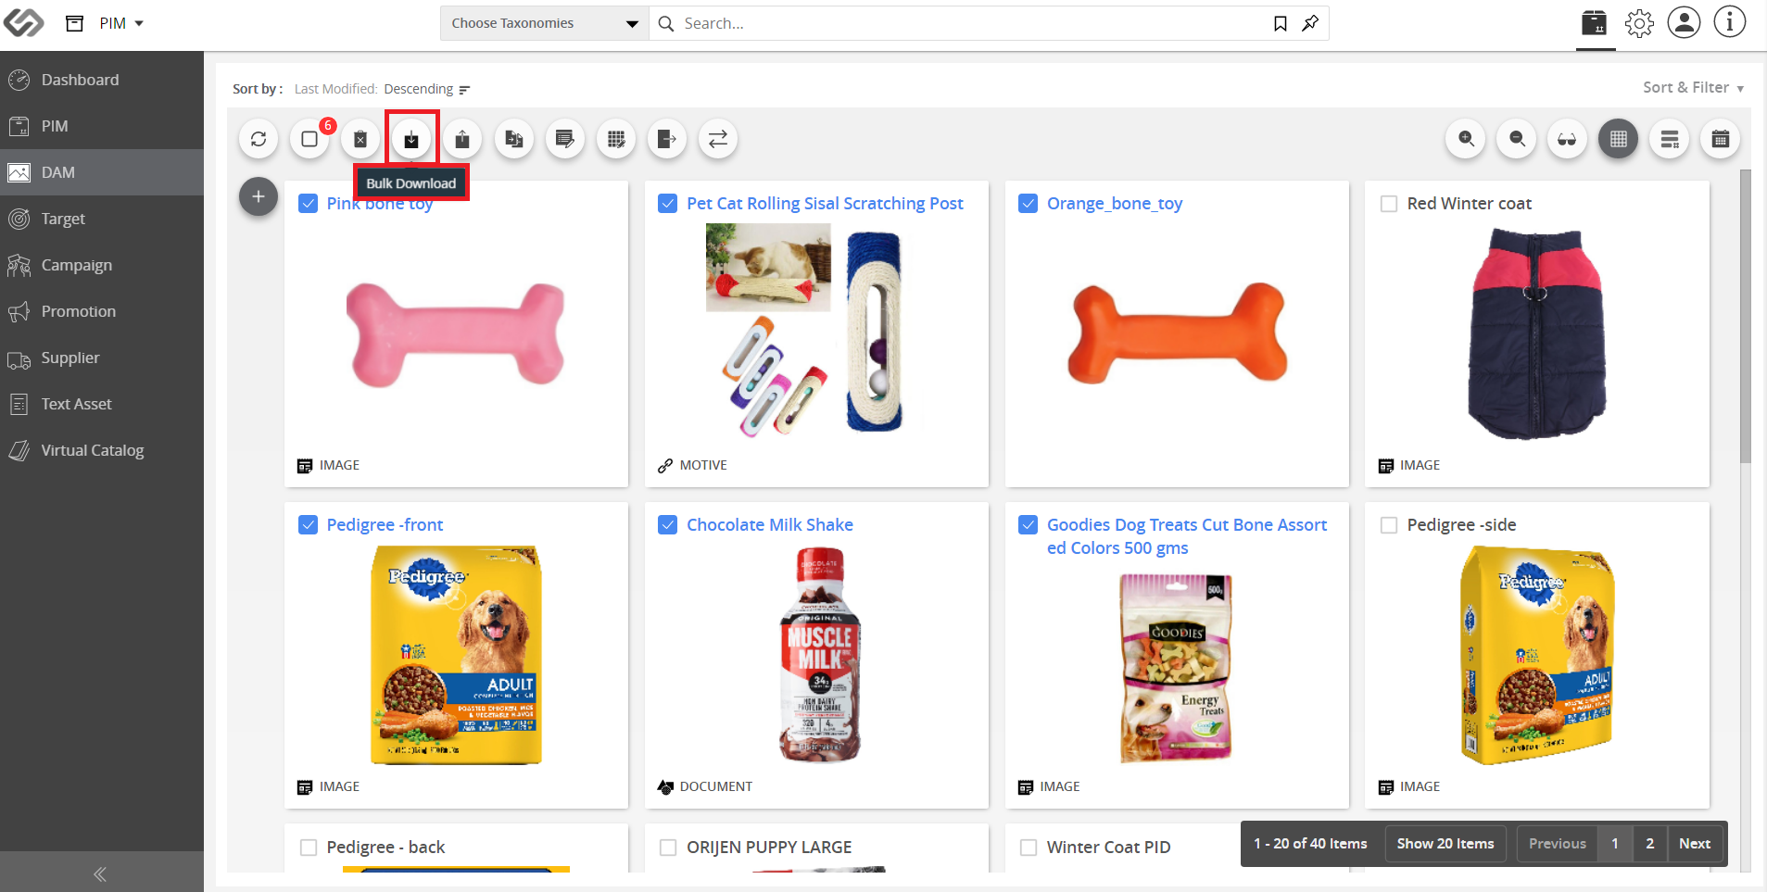This screenshot has width=1767, height=892.
Task: Select DAM in the sidebar
Action: pos(102,172)
